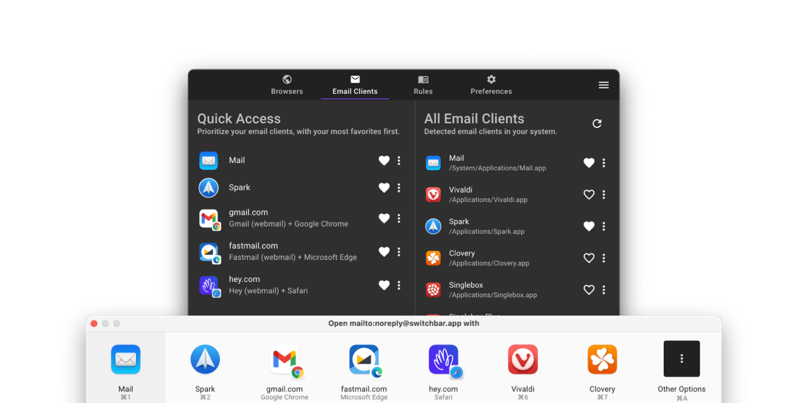Unfavorite Spark in Quick Access
Screen dimensions: 807x403
[384, 188]
